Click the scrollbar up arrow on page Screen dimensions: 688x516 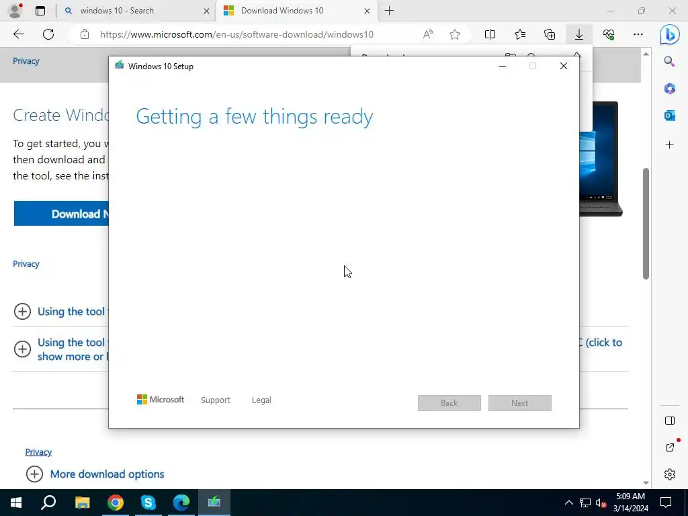pos(646,54)
